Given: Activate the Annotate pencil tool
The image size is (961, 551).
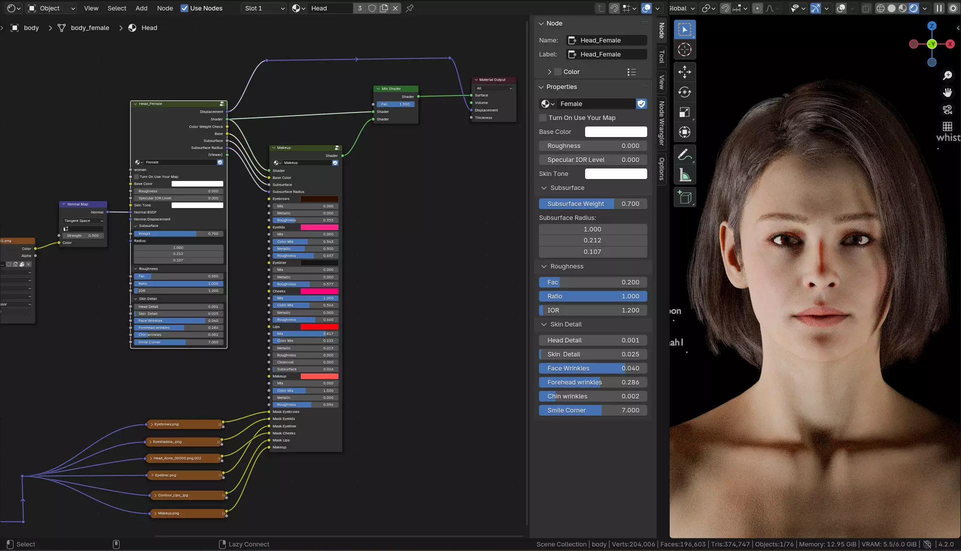Looking at the screenshot, I should (x=684, y=155).
